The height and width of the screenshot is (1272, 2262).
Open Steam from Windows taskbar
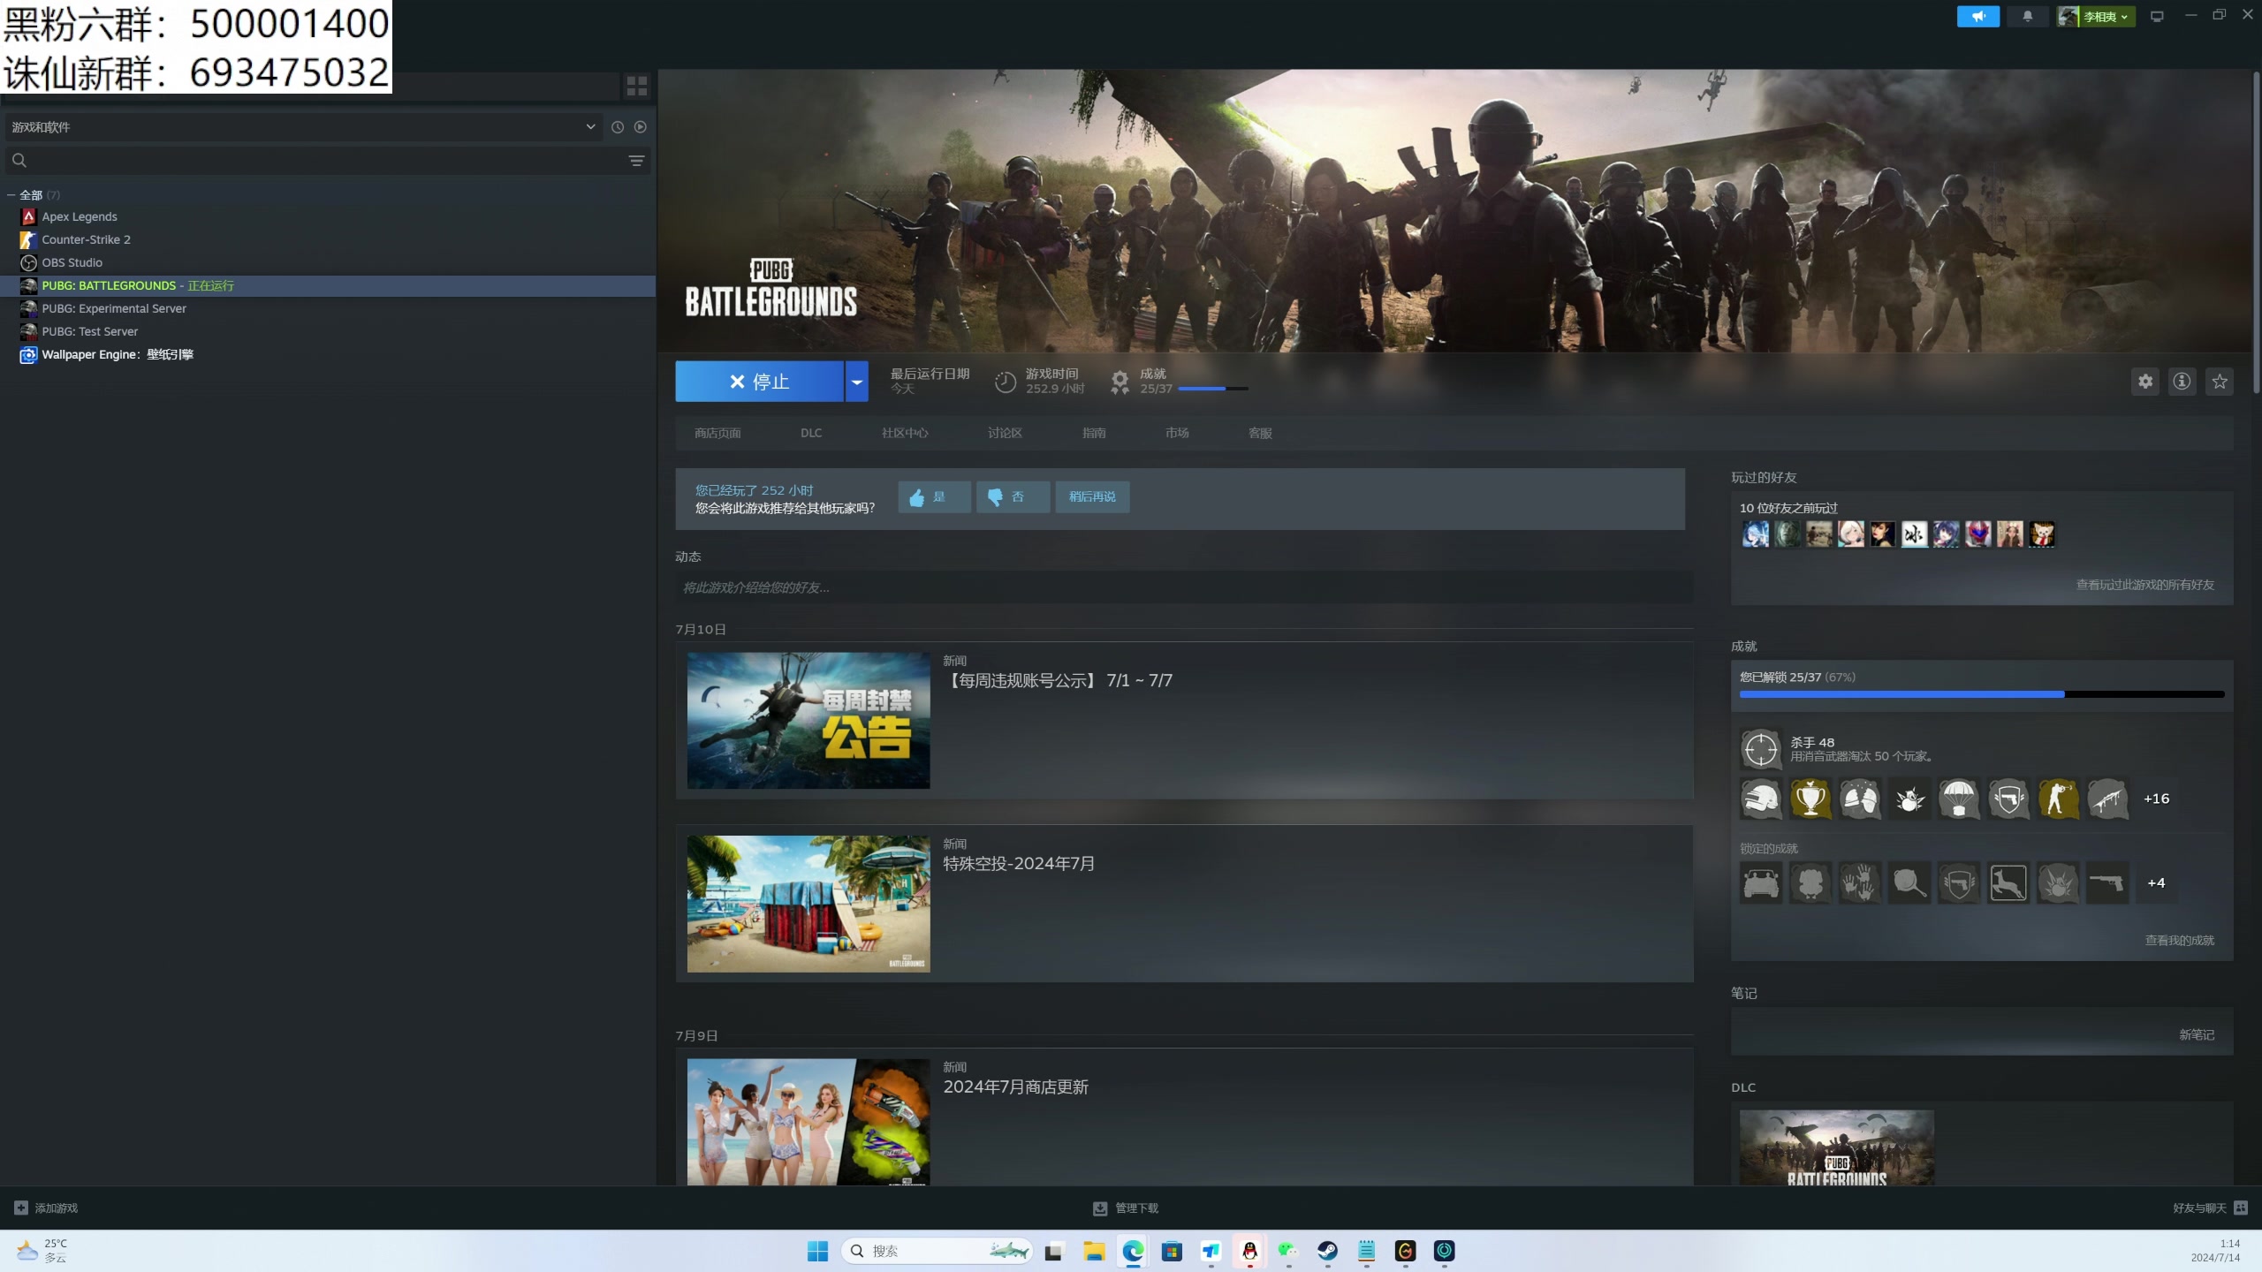(x=1327, y=1252)
